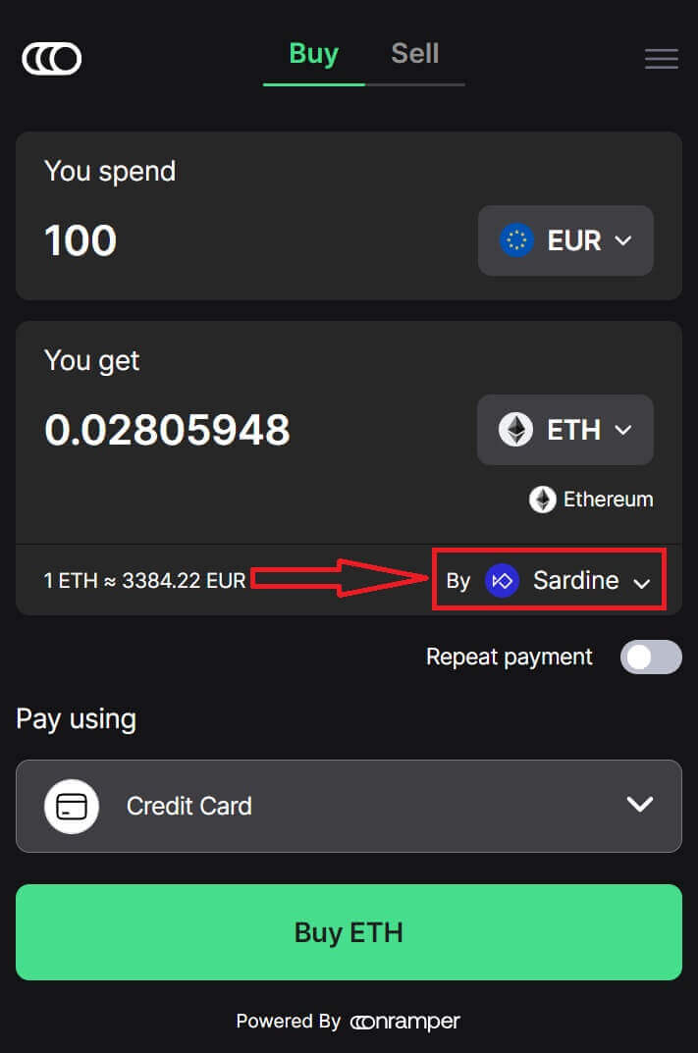
Task: Open the EUR currency dropdown
Action: coord(565,240)
